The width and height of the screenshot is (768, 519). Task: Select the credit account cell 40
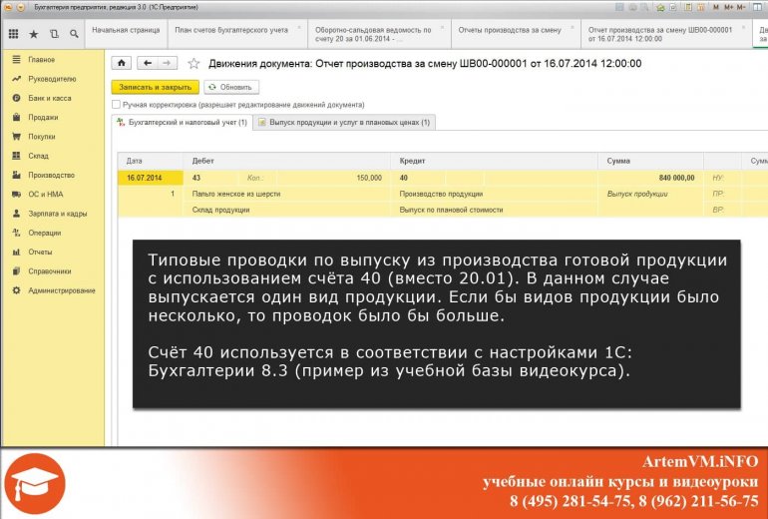point(418,178)
